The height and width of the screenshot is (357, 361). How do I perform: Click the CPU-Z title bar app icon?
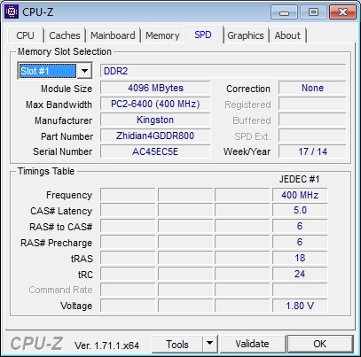(x=12, y=12)
